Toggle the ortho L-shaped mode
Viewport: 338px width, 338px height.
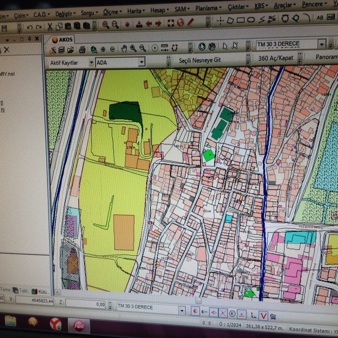[x=253, y=315]
